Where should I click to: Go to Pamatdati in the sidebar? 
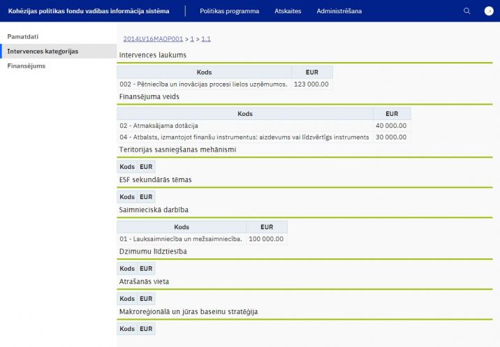coord(23,36)
